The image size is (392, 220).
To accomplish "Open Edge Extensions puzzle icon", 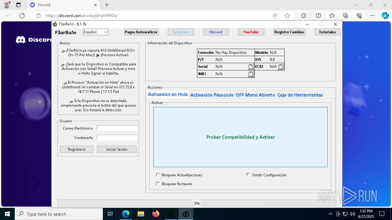I will pos(303,16).
